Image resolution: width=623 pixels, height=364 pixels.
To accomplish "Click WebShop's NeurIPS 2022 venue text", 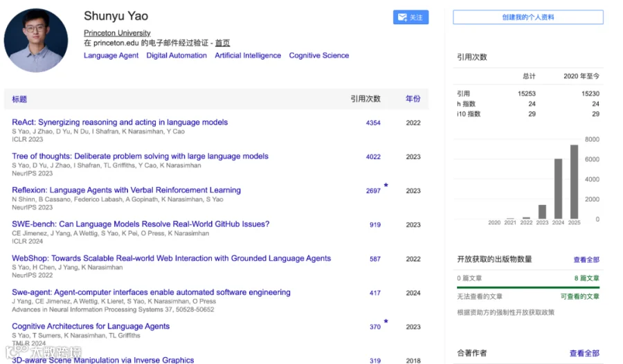I will click(x=32, y=275).
